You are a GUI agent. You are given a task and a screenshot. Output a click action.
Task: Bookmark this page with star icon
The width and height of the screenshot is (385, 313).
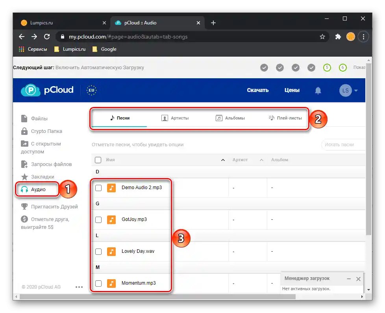[x=322, y=37]
